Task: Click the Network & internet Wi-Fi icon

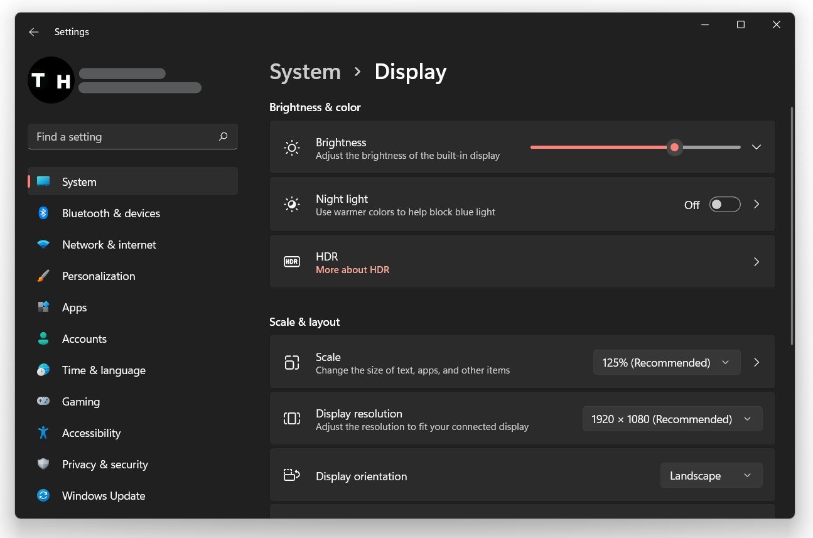Action: 43,245
